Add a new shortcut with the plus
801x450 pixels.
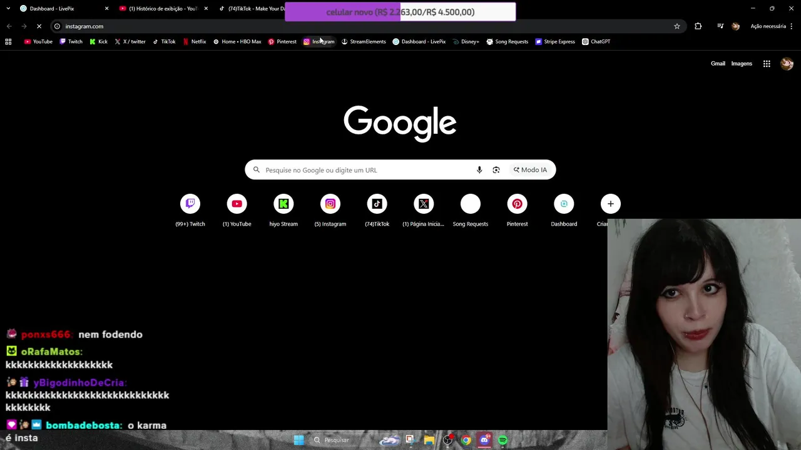611,204
